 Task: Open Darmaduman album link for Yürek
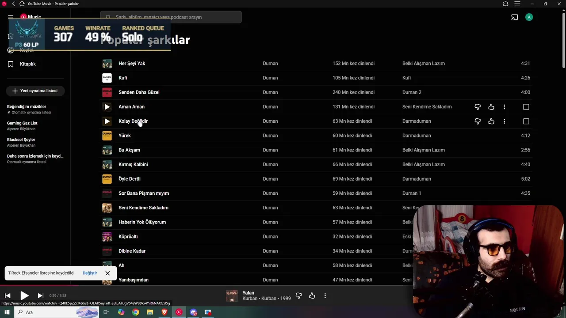tap(417, 136)
